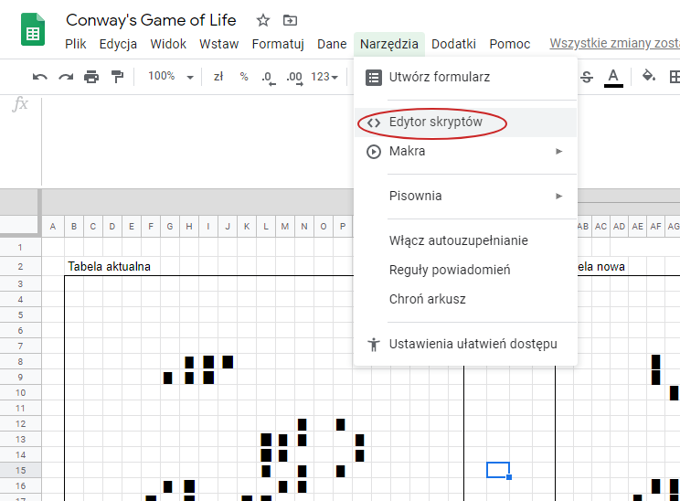The width and height of the screenshot is (680, 501).
Task: Format as percent
Action: (244, 77)
